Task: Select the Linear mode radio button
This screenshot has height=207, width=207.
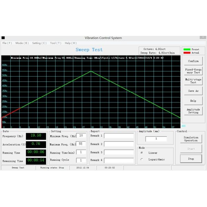Action: pyautogui.click(x=142, y=152)
